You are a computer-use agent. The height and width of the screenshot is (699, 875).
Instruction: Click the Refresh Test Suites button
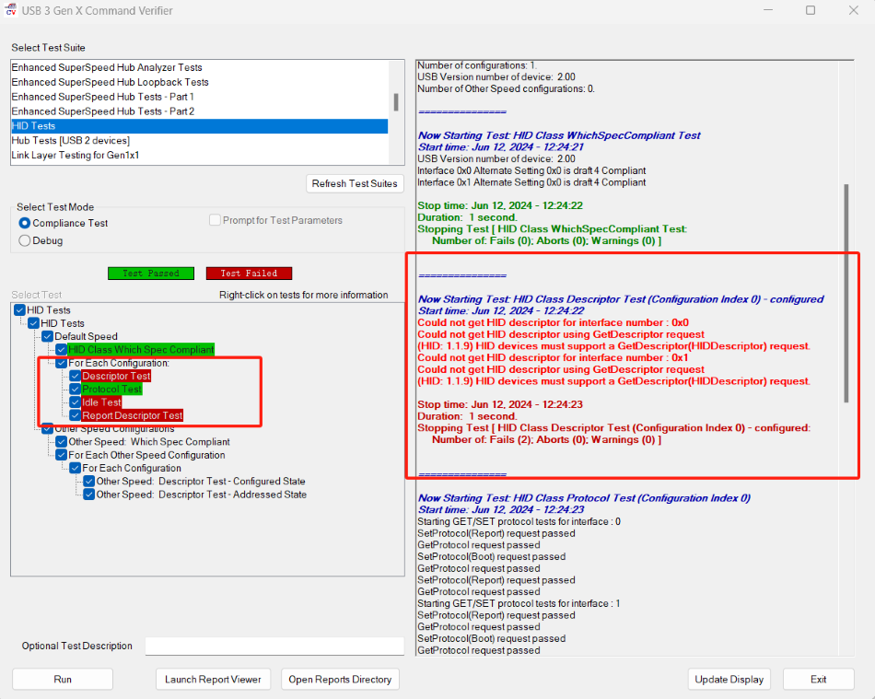[355, 183]
